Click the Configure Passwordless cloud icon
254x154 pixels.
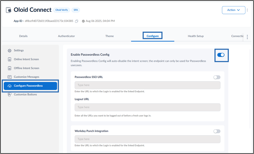coord(10,86)
